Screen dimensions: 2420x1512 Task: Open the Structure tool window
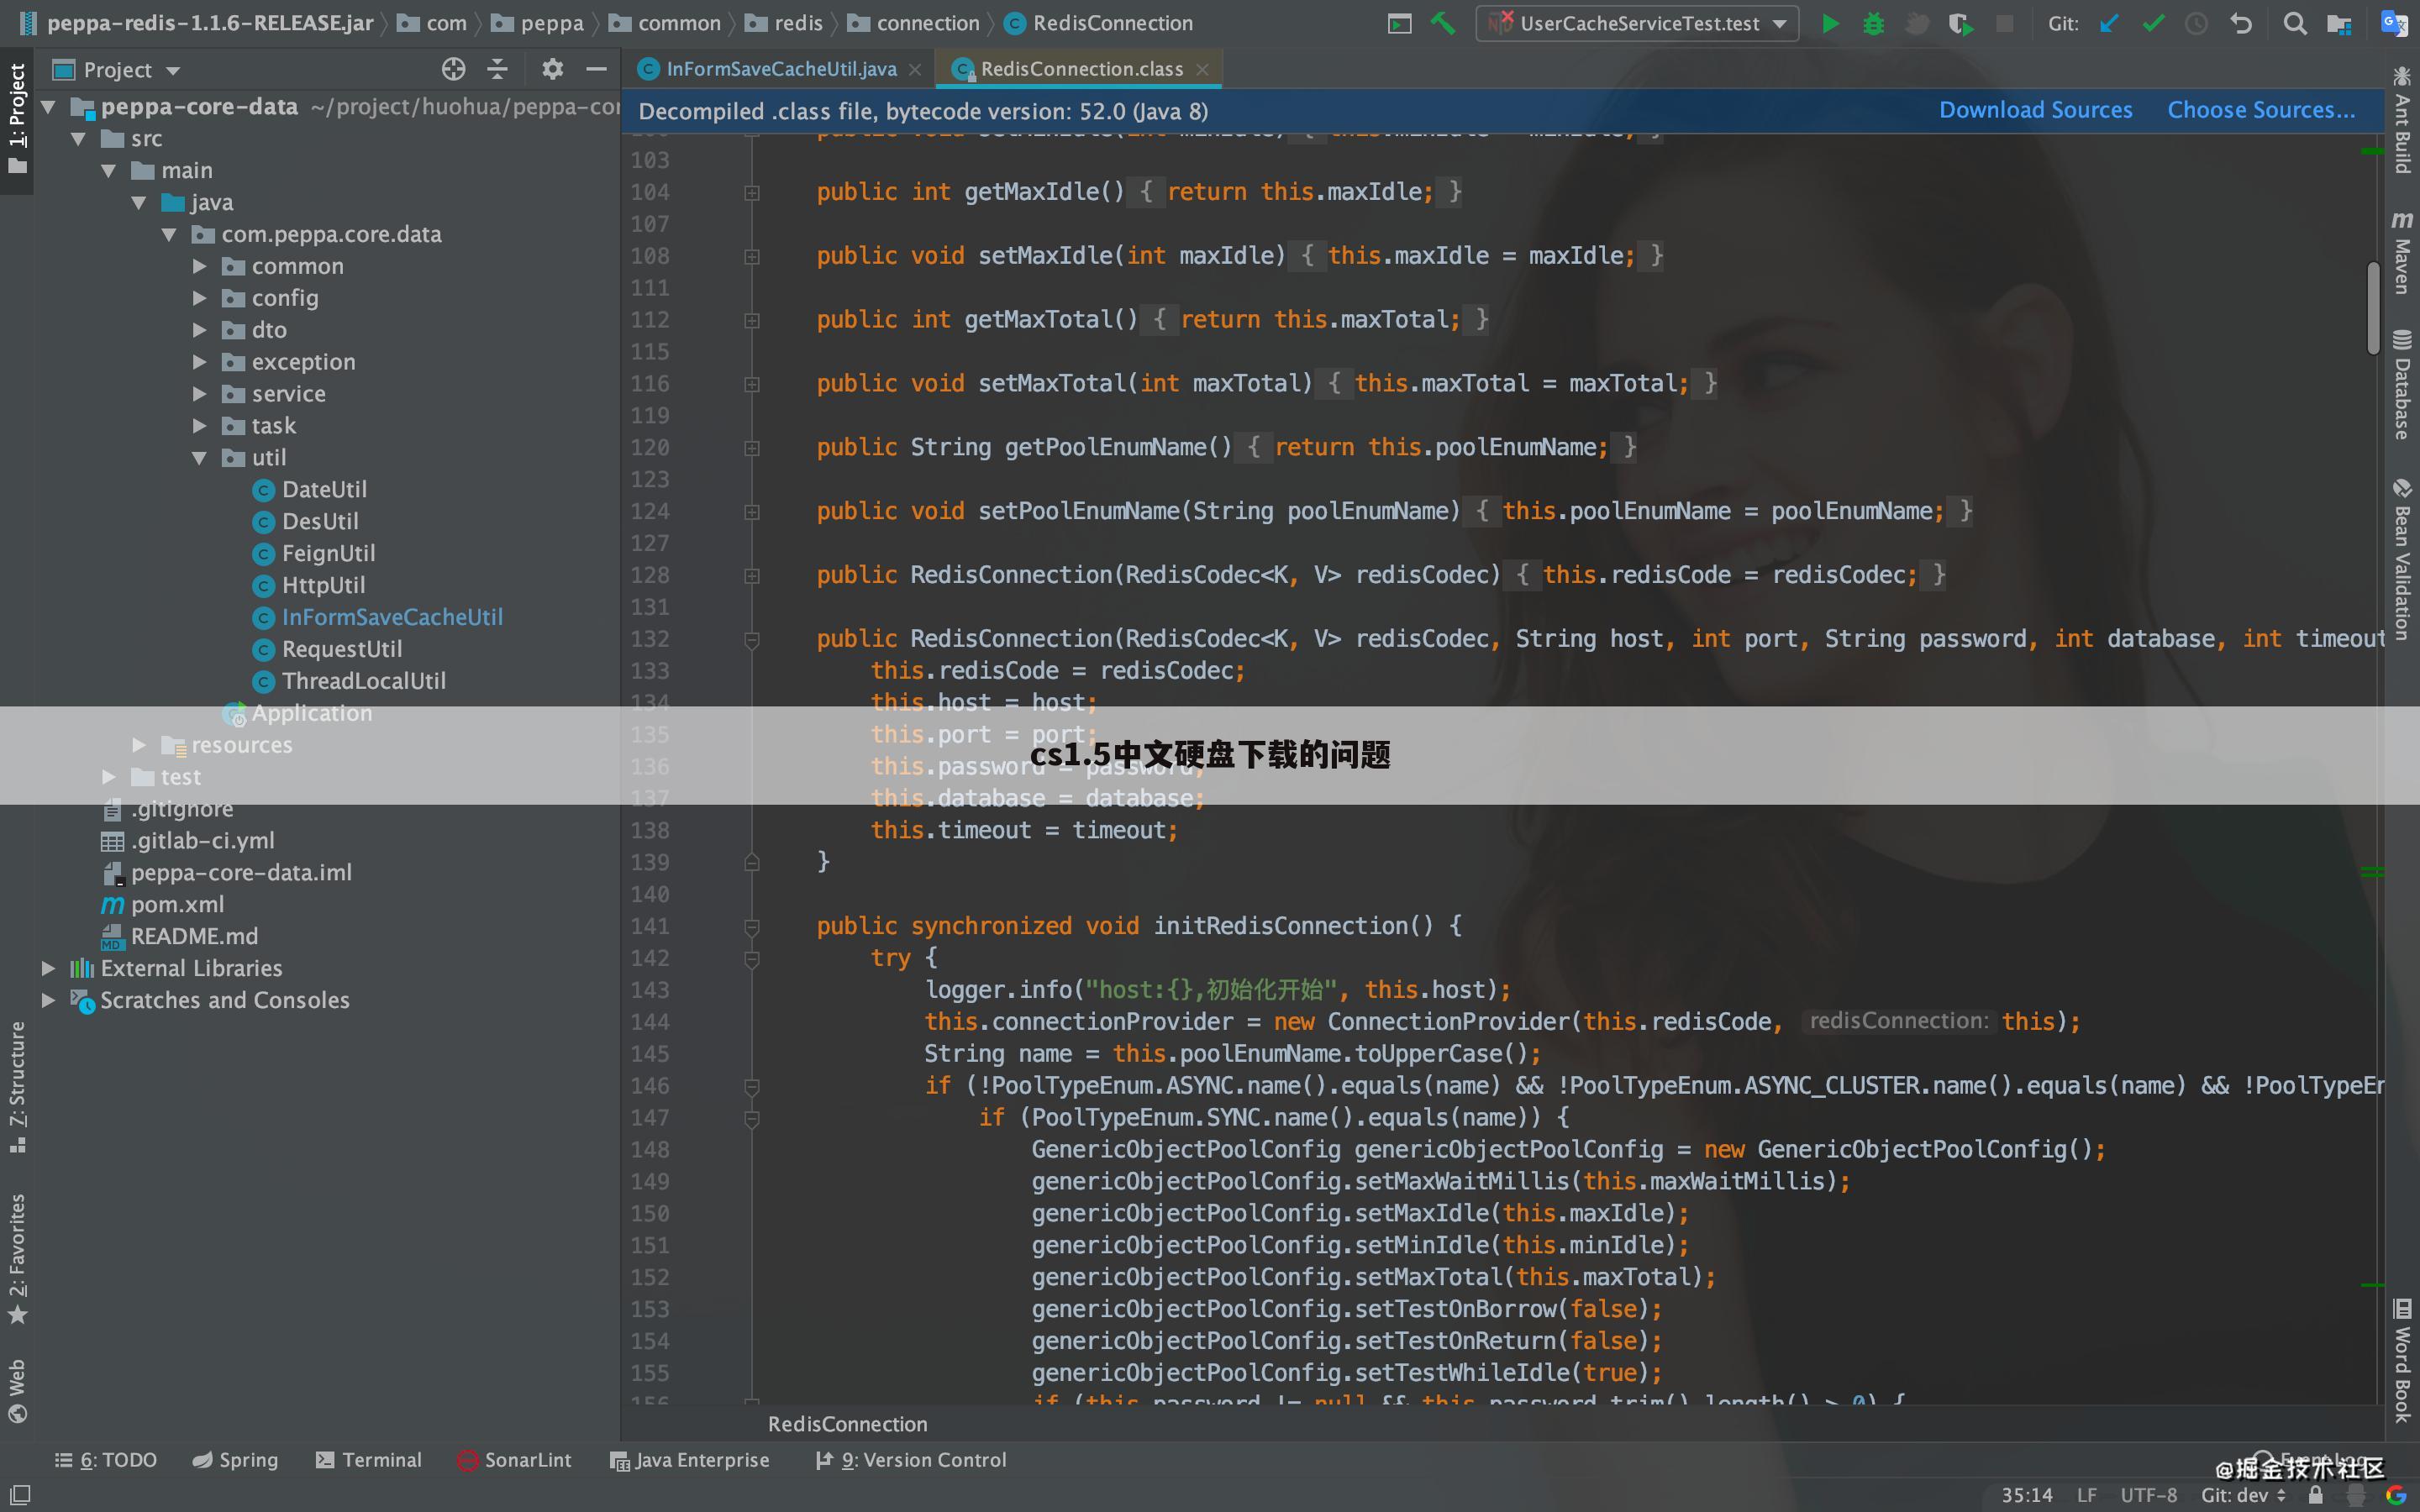(x=17, y=1087)
